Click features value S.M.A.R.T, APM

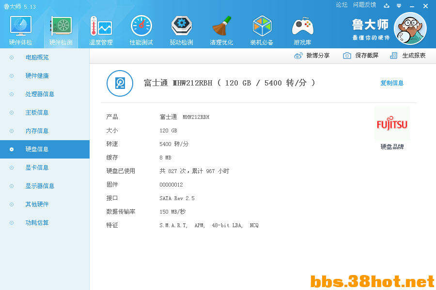tap(209, 225)
